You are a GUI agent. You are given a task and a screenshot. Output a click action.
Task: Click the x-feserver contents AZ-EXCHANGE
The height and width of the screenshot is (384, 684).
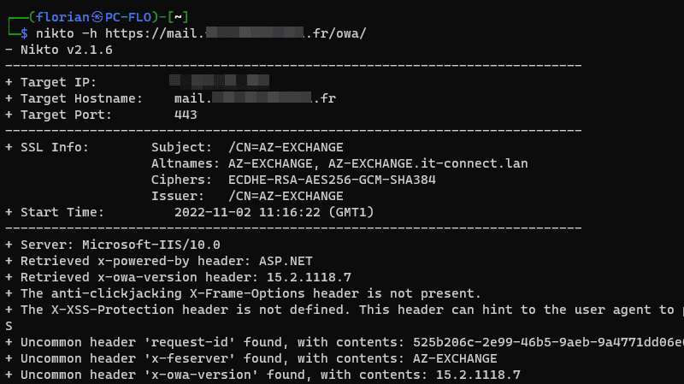point(455,358)
